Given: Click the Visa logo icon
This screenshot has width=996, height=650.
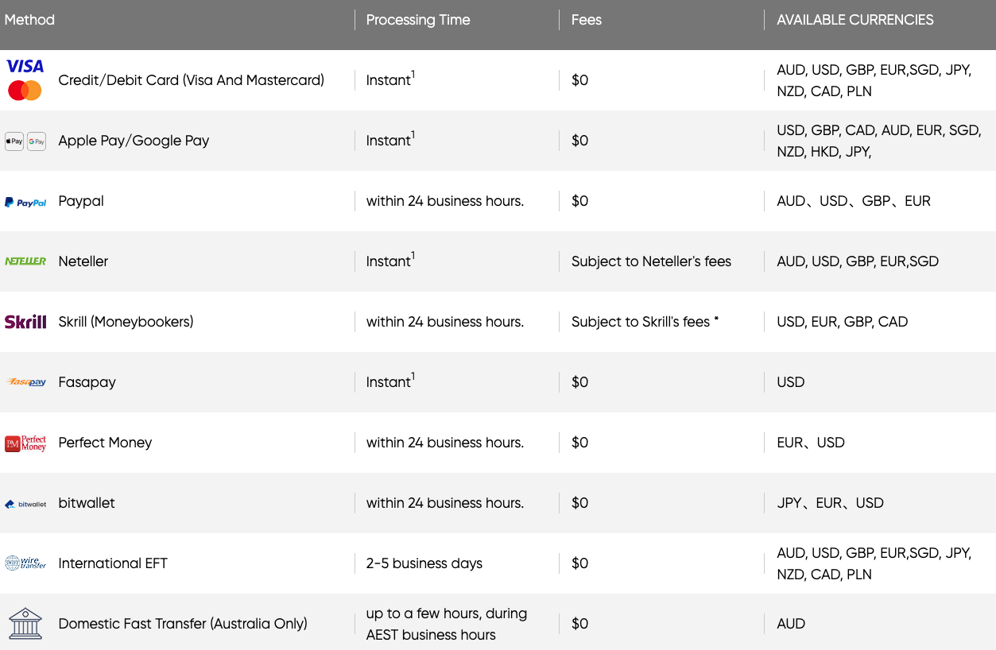Looking at the screenshot, I should (x=25, y=66).
